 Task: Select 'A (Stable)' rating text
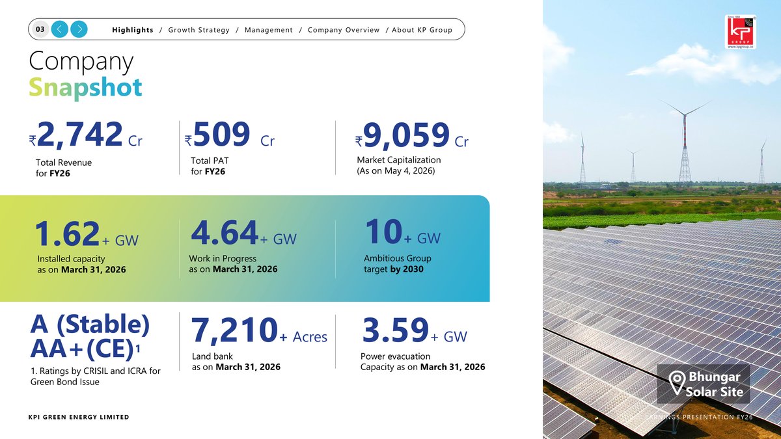tap(90, 324)
